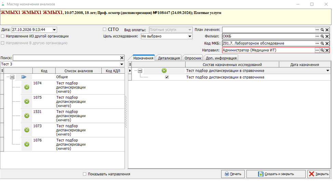Add analysis 1075 with green arrow icon
333x181 pixels.
(x=27, y=101)
